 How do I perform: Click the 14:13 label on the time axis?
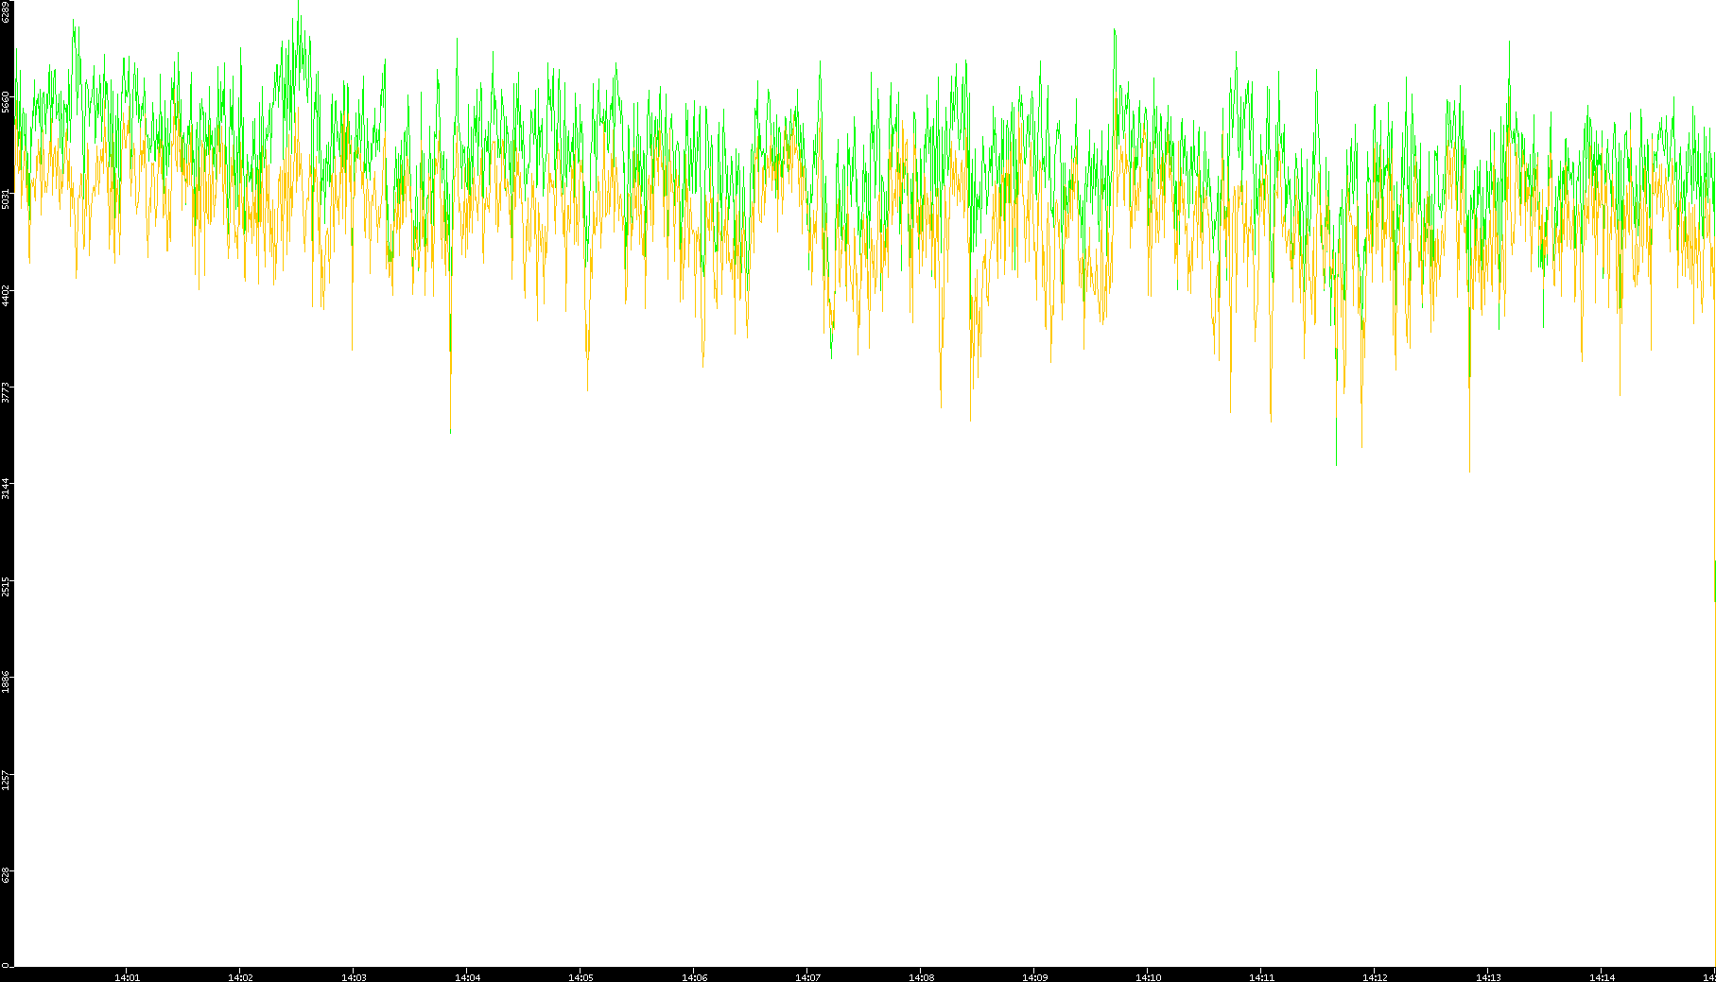[x=1488, y=976]
